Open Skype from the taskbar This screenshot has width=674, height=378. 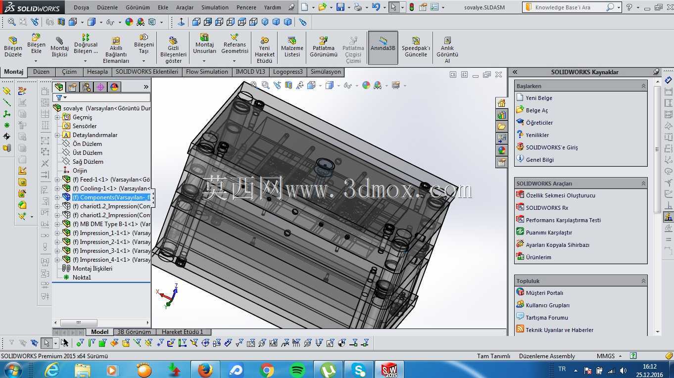tap(359, 370)
